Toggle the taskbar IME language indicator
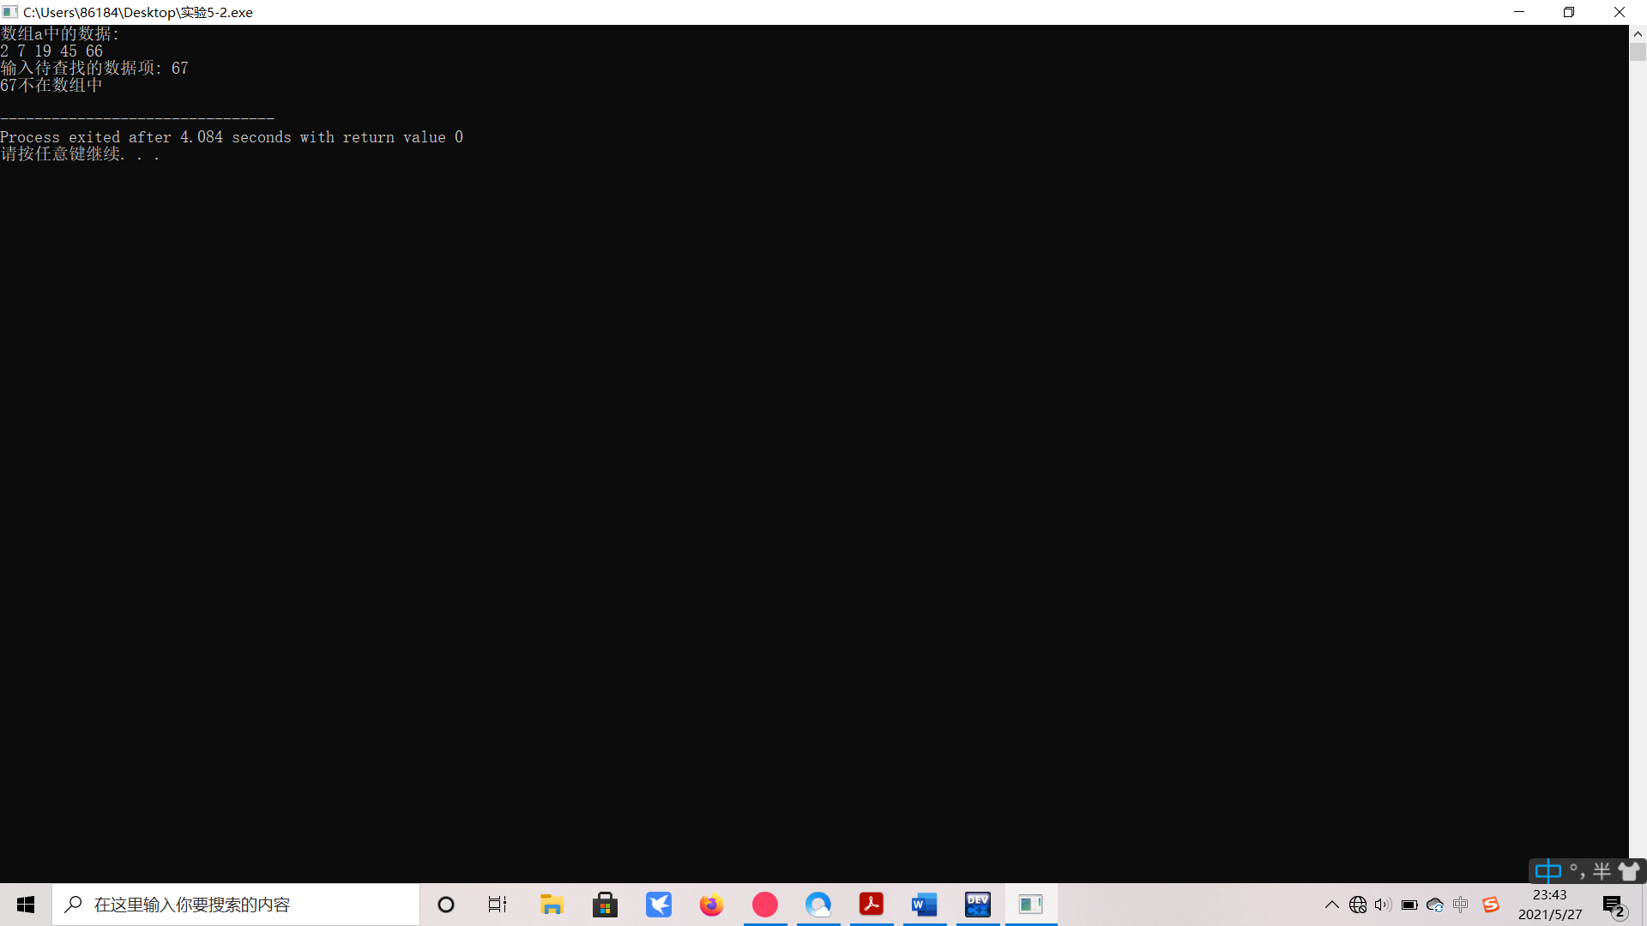The width and height of the screenshot is (1647, 926). (1461, 905)
